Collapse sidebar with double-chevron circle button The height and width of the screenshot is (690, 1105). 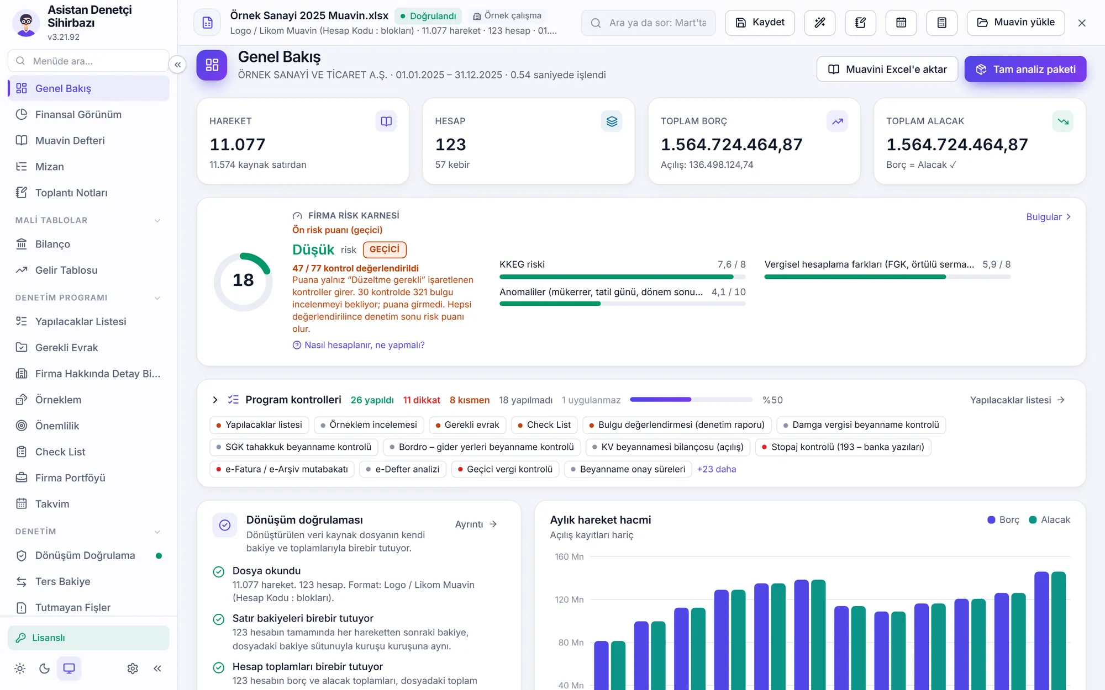pyautogui.click(x=177, y=65)
